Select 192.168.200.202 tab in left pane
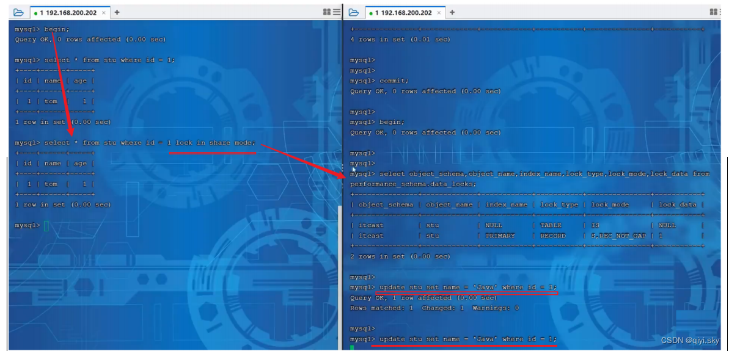Screen dimensions: 729x351 click(70, 13)
